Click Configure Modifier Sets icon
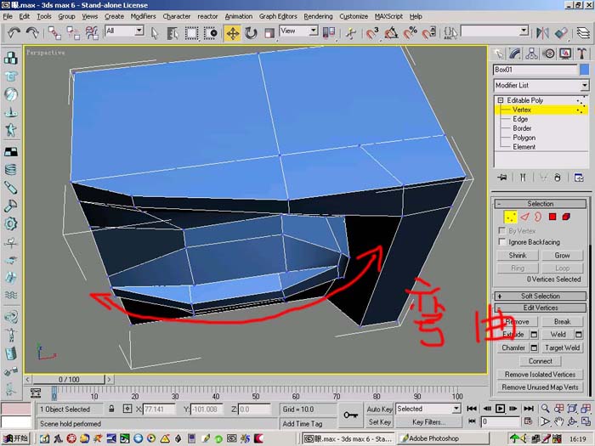The height and width of the screenshot is (446, 595). [x=579, y=177]
